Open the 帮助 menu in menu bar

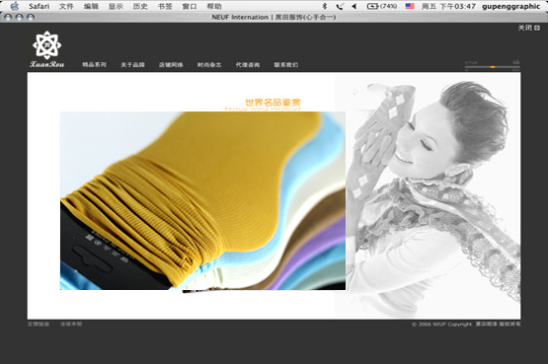(214, 6)
